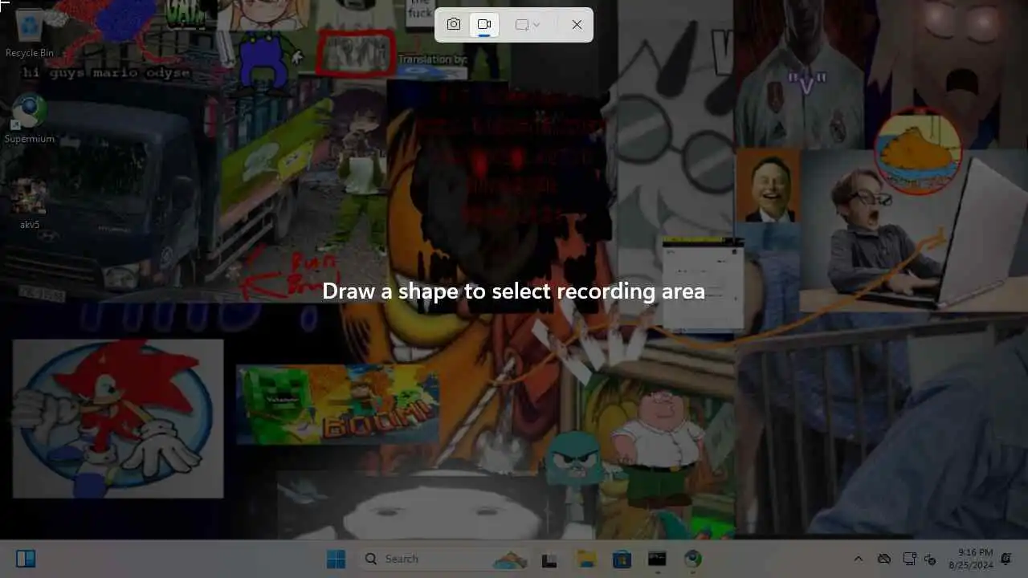This screenshot has height=578, width=1028.
Task: Switch to screenshot Snip mode camera icon
Action: (454, 25)
